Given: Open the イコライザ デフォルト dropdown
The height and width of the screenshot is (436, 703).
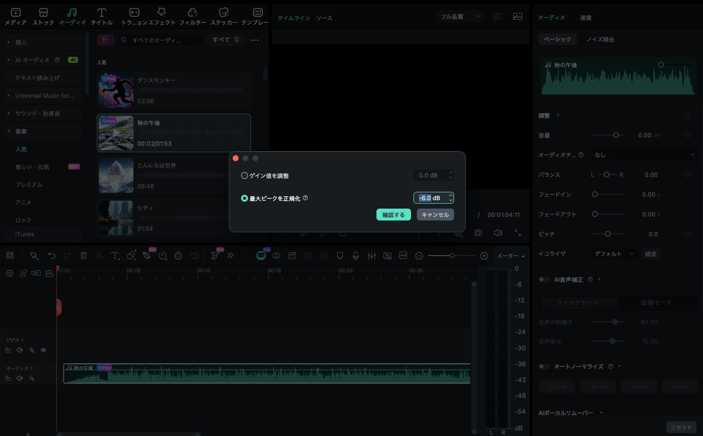Looking at the screenshot, I should coord(613,254).
